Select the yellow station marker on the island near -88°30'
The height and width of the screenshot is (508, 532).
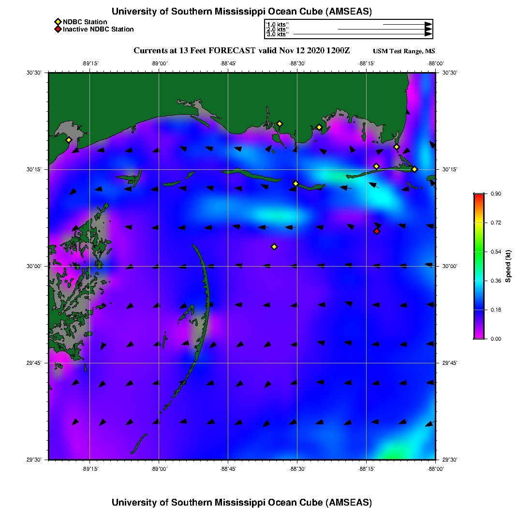point(296,183)
